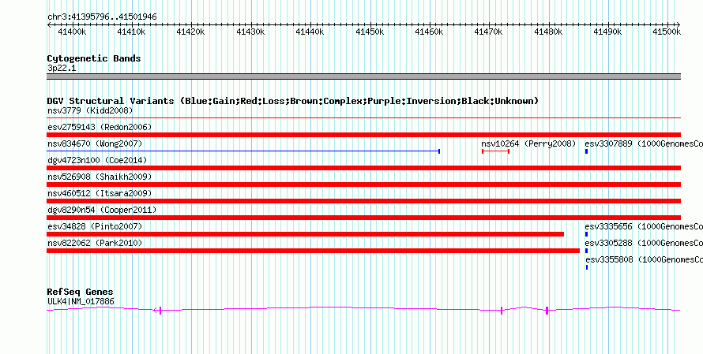The width and height of the screenshot is (703, 354).
Task: Open the dgv8290n54 (Cooper2011) label
Action: click(x=102, y=210)
